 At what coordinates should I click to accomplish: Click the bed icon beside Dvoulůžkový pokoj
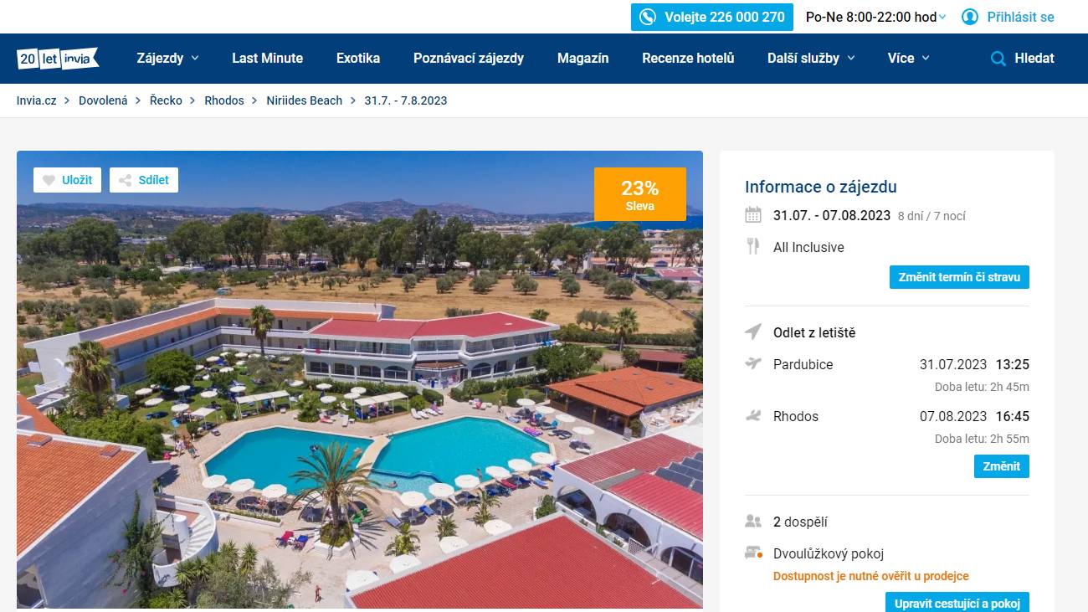753,553
